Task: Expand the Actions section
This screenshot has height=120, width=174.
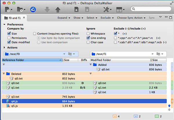Action: [x=4, y=47]
